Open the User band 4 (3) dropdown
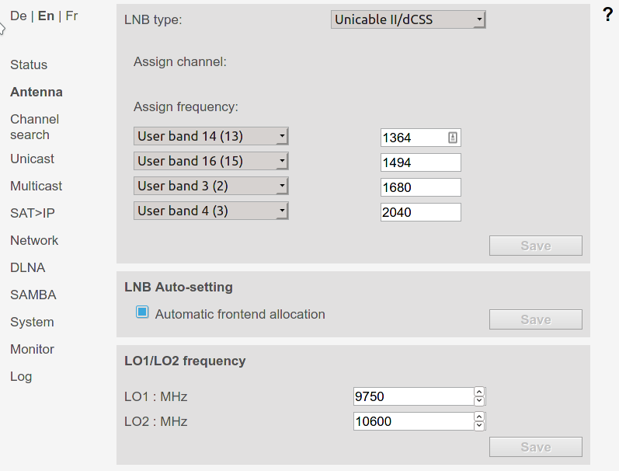Viewport: 619px width, 471px height. click(x=211, y=211)
